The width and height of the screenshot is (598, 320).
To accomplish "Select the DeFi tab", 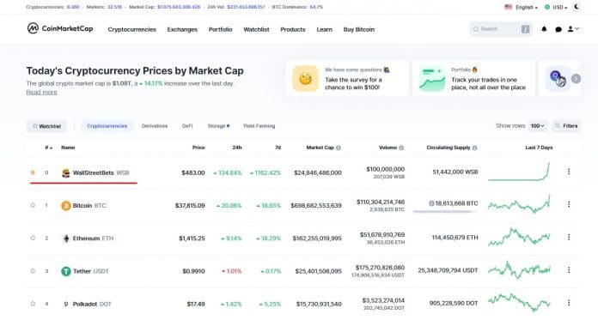I will 187,126.
